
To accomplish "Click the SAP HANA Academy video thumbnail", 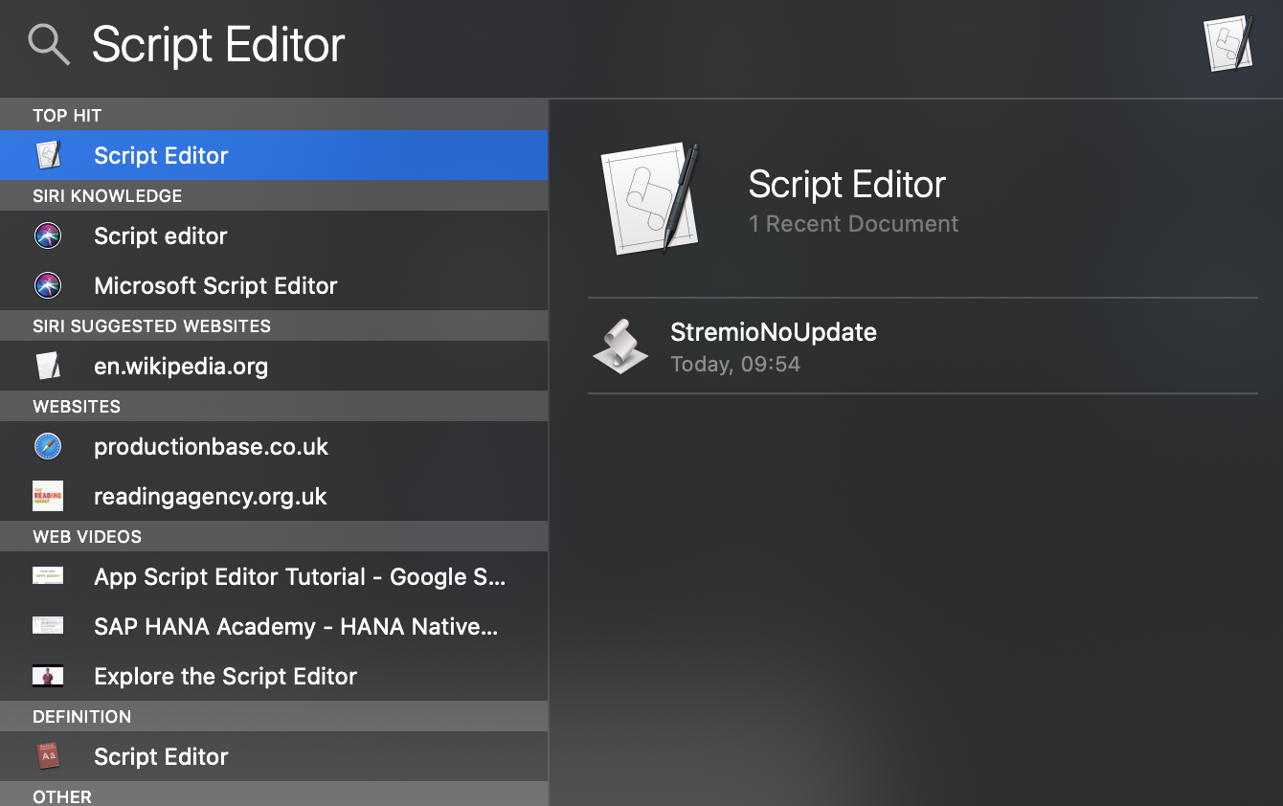I will click(48, 626).
